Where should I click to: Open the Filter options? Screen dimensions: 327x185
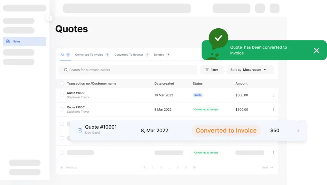211,70
